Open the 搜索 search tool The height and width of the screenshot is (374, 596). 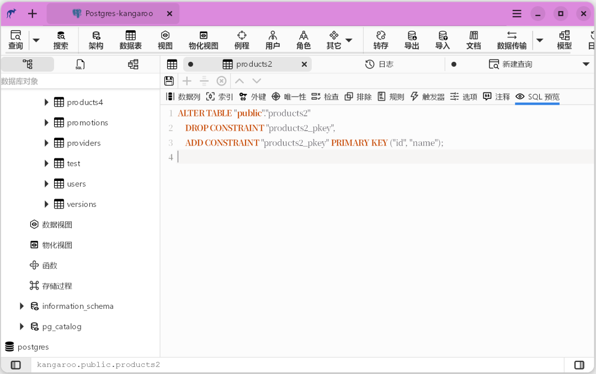(61, 40)
